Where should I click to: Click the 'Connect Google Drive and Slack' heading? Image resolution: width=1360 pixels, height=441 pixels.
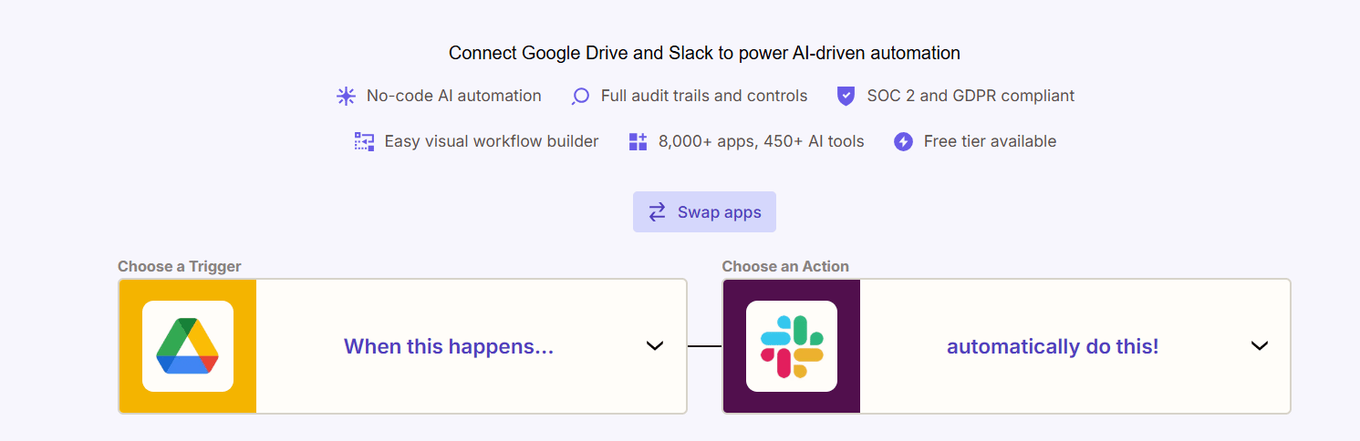click(x=704, y=53)
